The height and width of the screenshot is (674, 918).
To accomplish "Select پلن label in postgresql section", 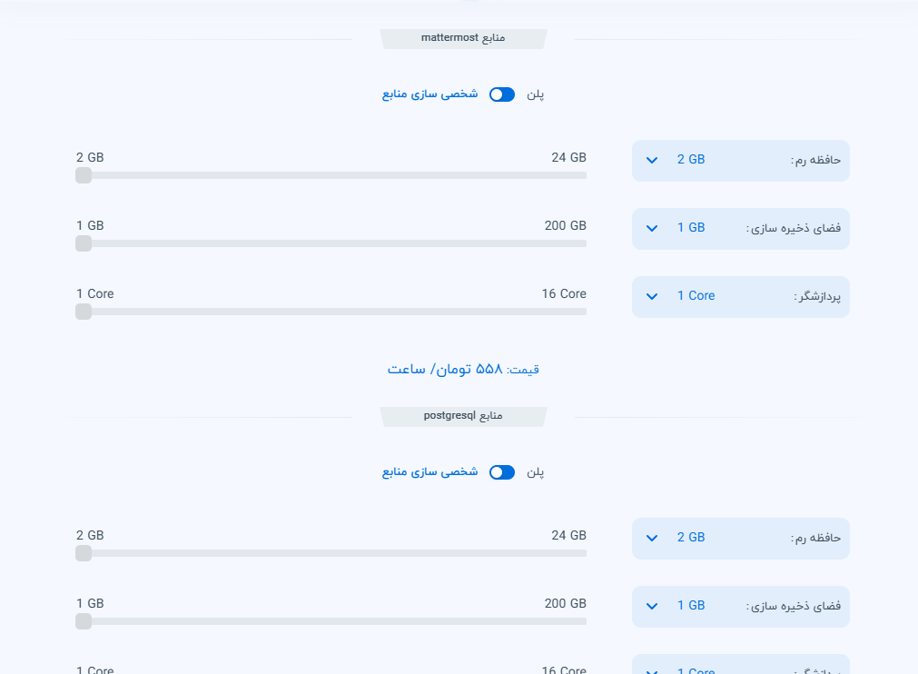I will tap(536, 472).
